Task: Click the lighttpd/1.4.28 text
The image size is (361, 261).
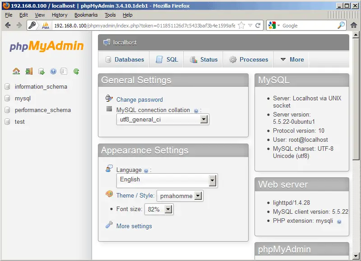Action: pyautogui.click(x=292, y=202)
